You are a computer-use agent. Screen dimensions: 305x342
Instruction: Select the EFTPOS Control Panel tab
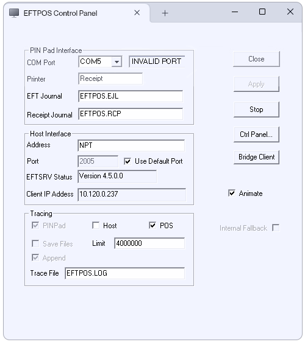click(60, 13)
